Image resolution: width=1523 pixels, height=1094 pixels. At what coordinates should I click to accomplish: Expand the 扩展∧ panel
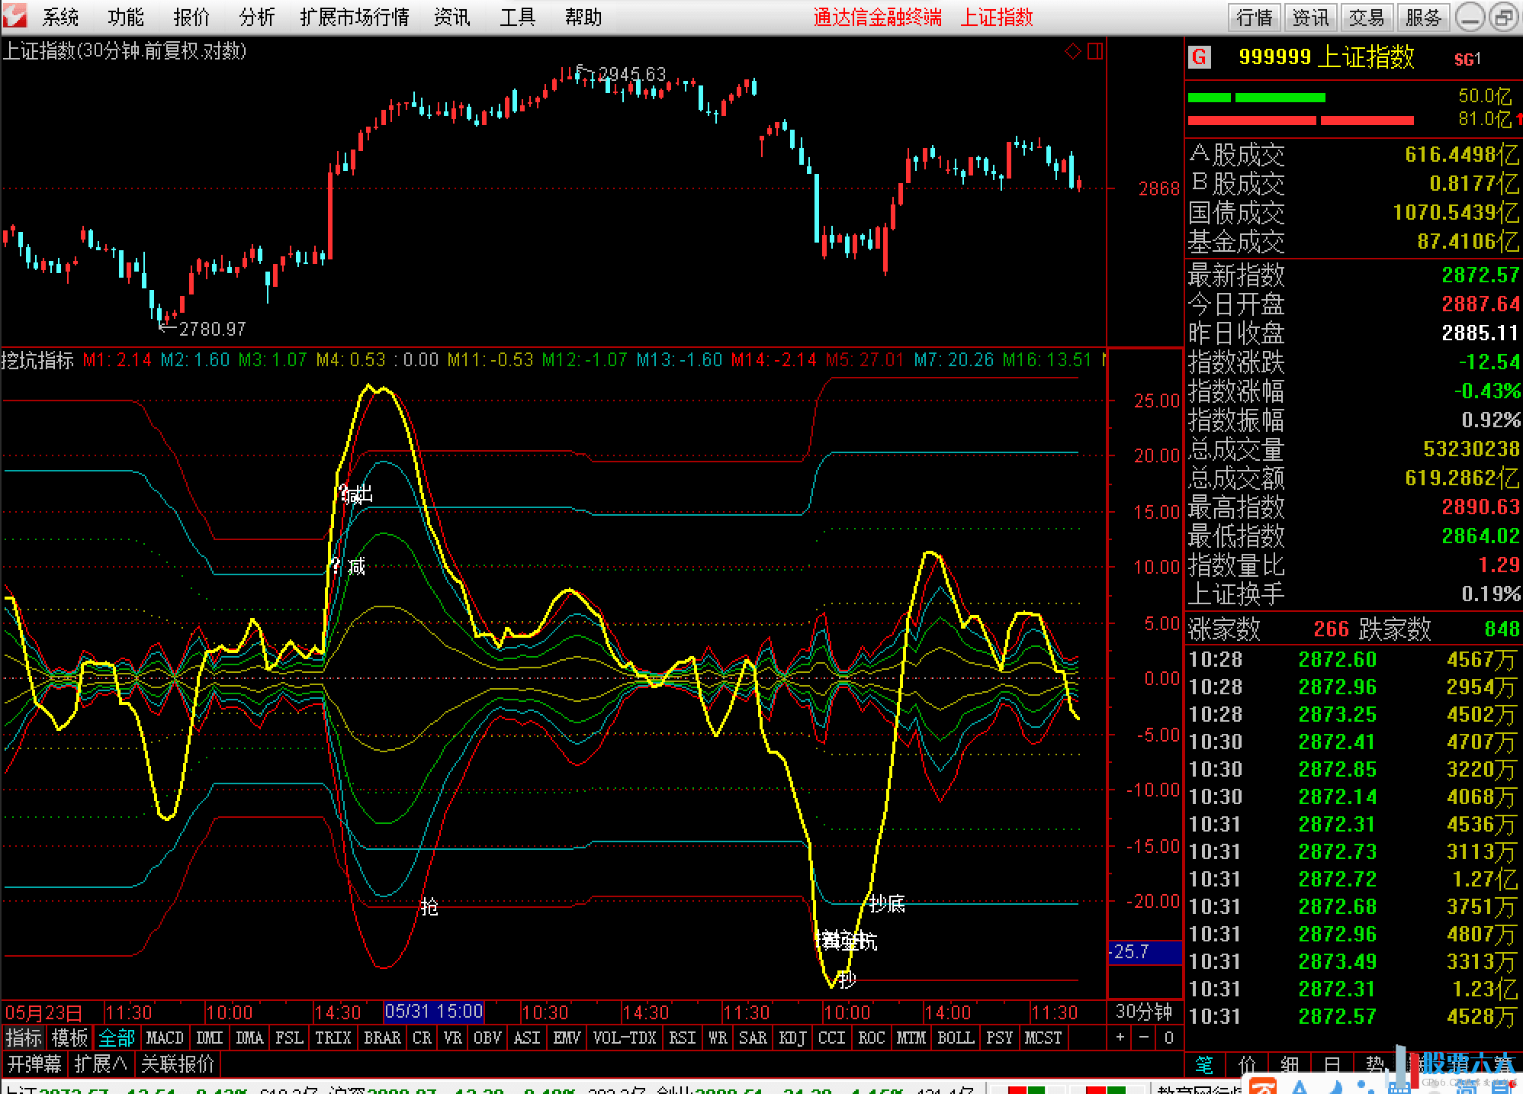tap(101, 1063)
